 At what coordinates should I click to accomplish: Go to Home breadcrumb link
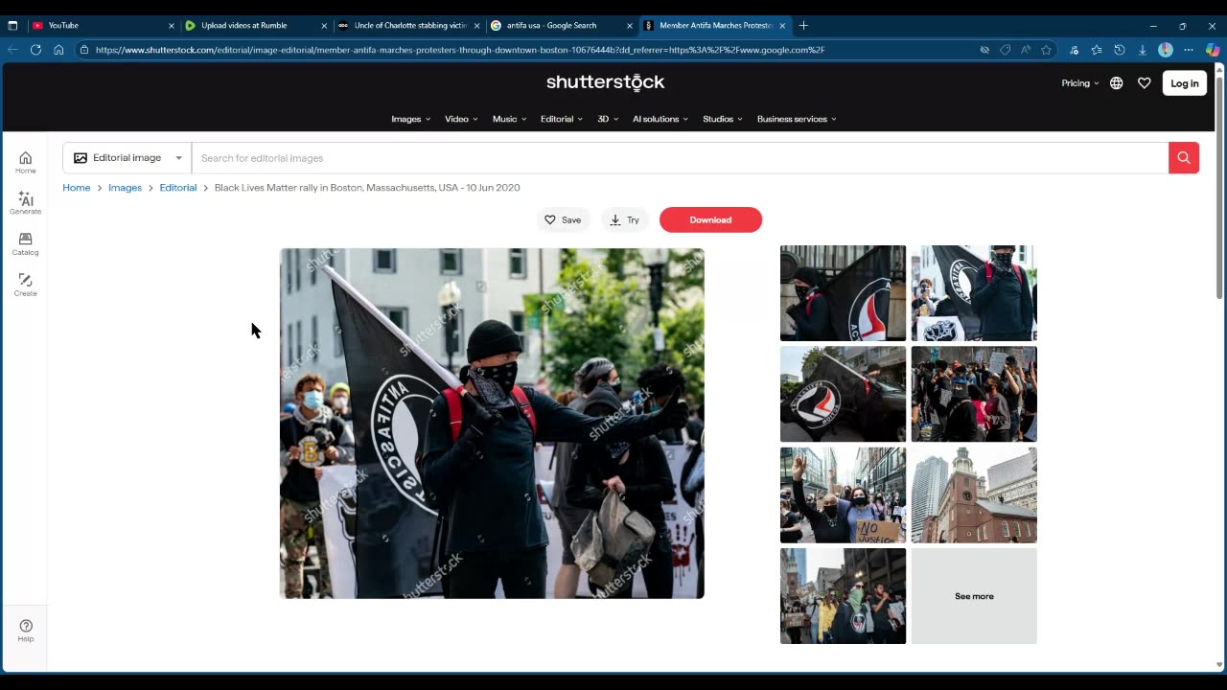[x=77, y=188]
